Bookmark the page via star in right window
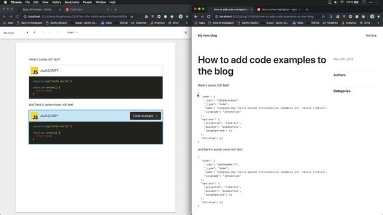 pyautogui.click(x=323, y=17)
